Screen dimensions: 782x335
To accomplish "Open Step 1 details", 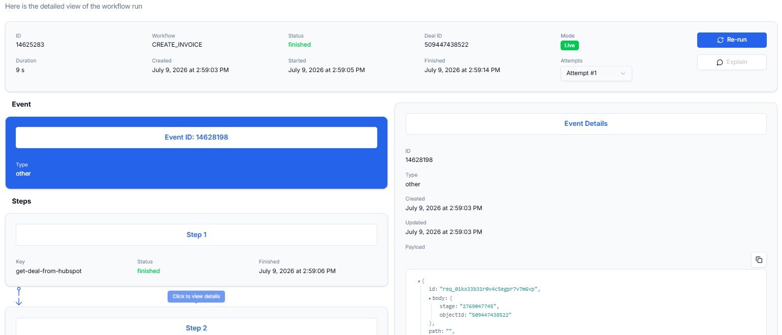I will 197,235.
